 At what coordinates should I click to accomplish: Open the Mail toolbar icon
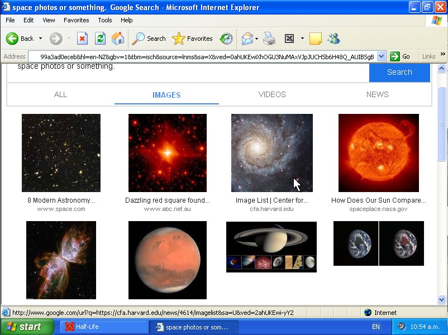coord(247,39)
